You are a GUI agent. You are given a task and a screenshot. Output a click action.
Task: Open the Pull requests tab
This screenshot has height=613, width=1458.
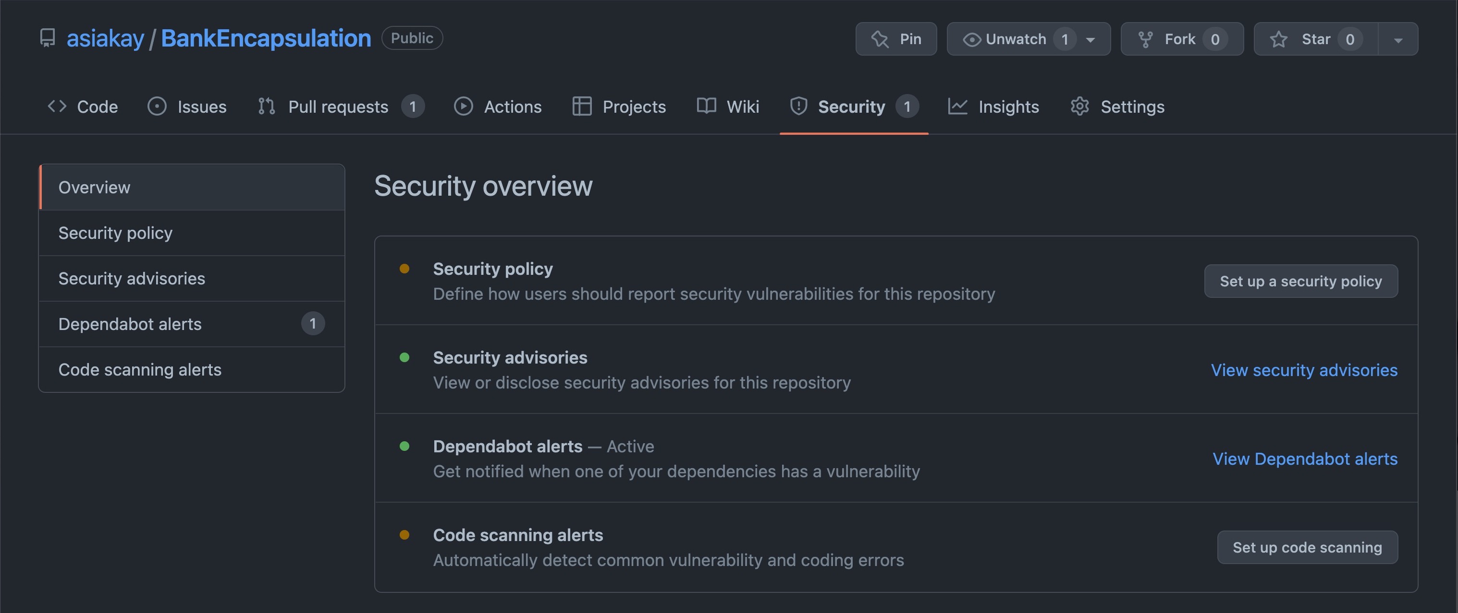pos(339,106)
